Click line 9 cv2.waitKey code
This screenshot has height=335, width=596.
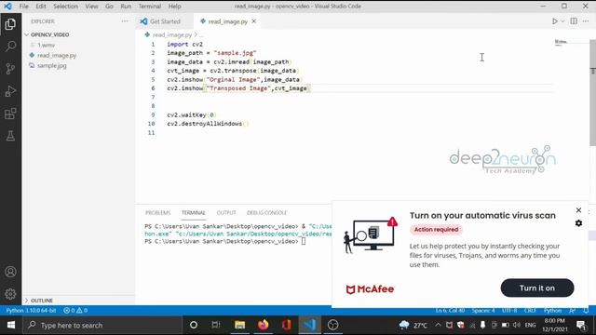click(191, 114)
